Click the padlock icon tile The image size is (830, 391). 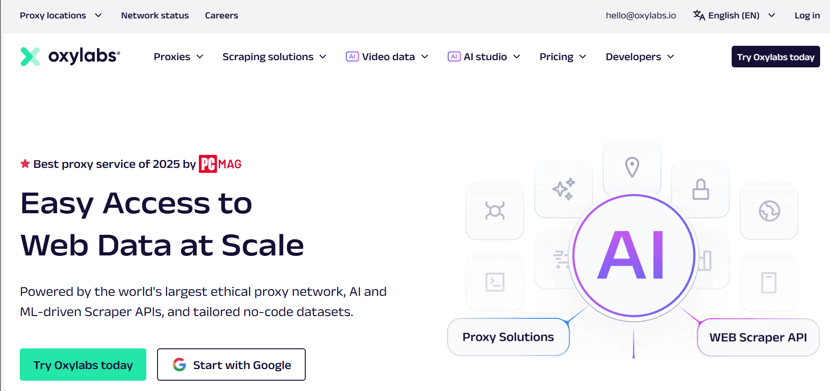pos(700,189)
